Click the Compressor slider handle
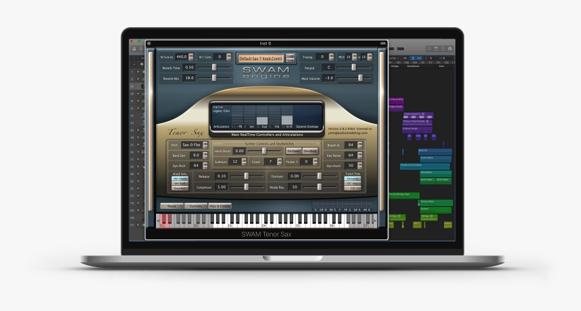The width and height of the screenshot is (581, 311). pos(246,187)
